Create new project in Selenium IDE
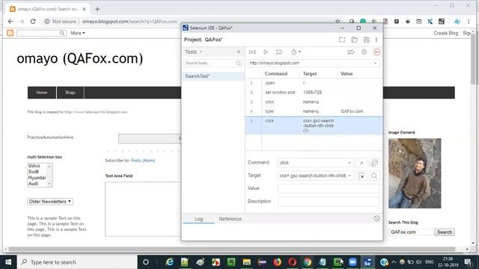 pyautogui.click(x=342, y=40)
